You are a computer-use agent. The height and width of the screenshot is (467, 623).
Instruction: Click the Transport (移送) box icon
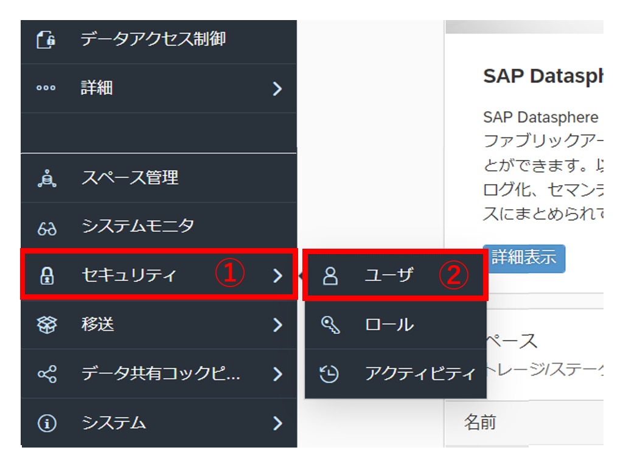coord(46,325)
